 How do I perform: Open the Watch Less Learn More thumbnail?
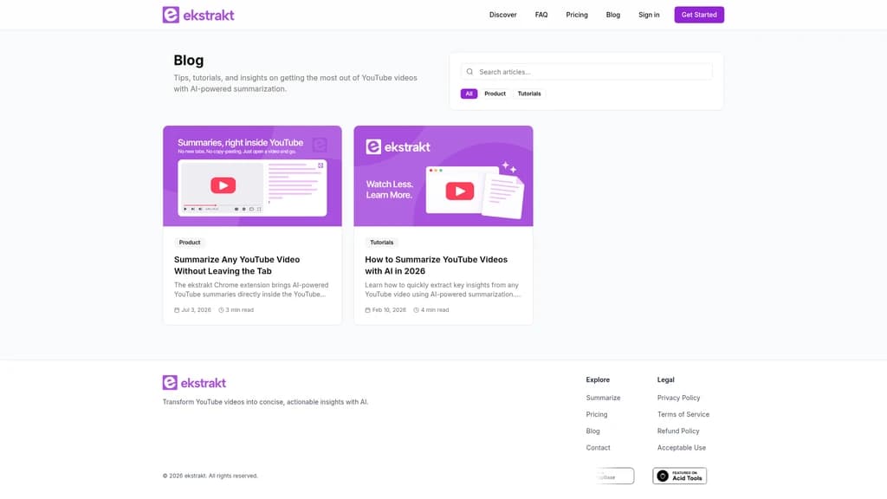(x=443, y=176)
